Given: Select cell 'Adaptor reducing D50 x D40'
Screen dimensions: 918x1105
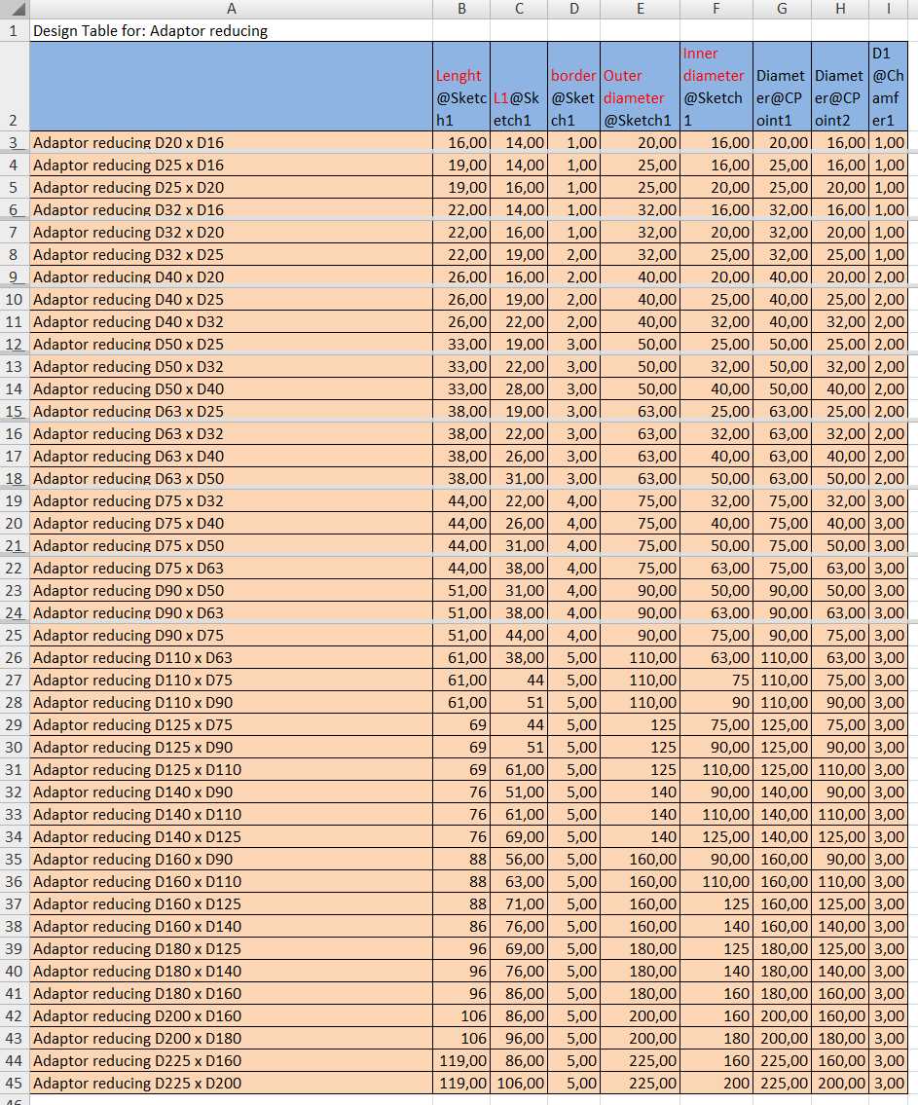Looking at the screenshot, I should (231, 389).
